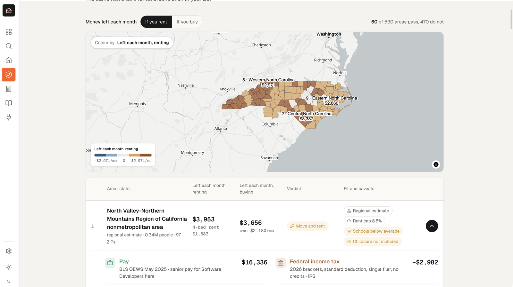Select the active compass explore icon
This screenshot has height=287, width=513.
point(9,75)
